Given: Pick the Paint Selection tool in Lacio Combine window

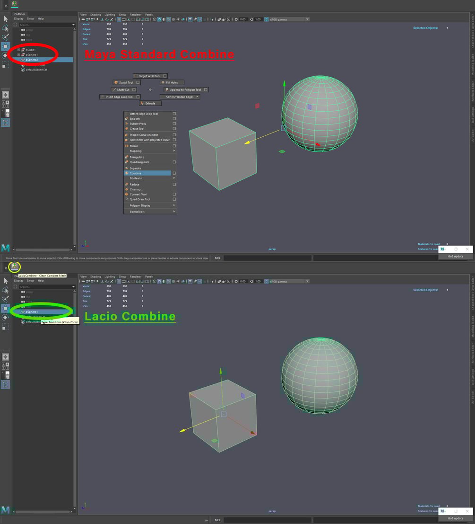Looking at the screenshot, I should click(x=5, y=299).
